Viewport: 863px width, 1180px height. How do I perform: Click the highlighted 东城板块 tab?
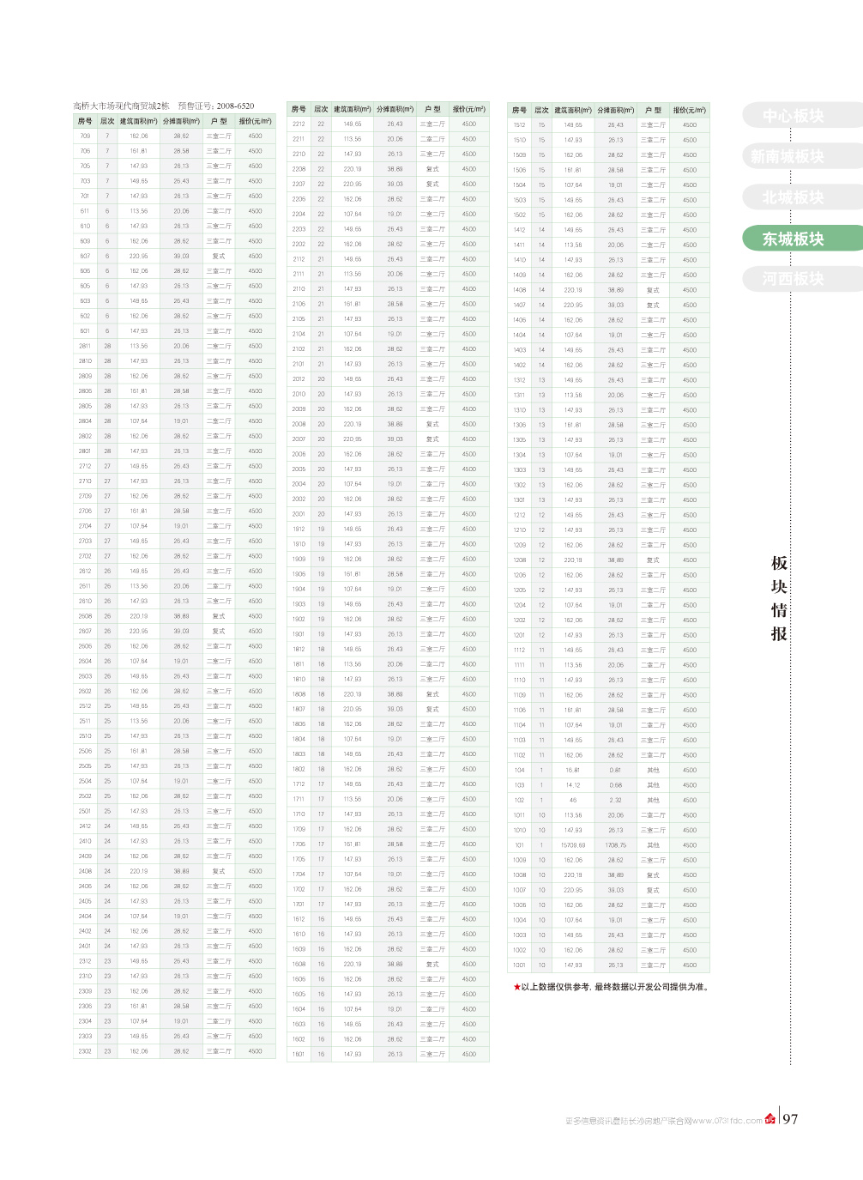pos(793,239)
